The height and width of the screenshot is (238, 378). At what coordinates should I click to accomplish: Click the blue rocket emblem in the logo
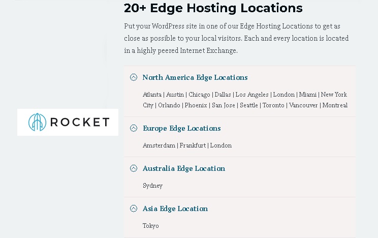tap(37, 122)
